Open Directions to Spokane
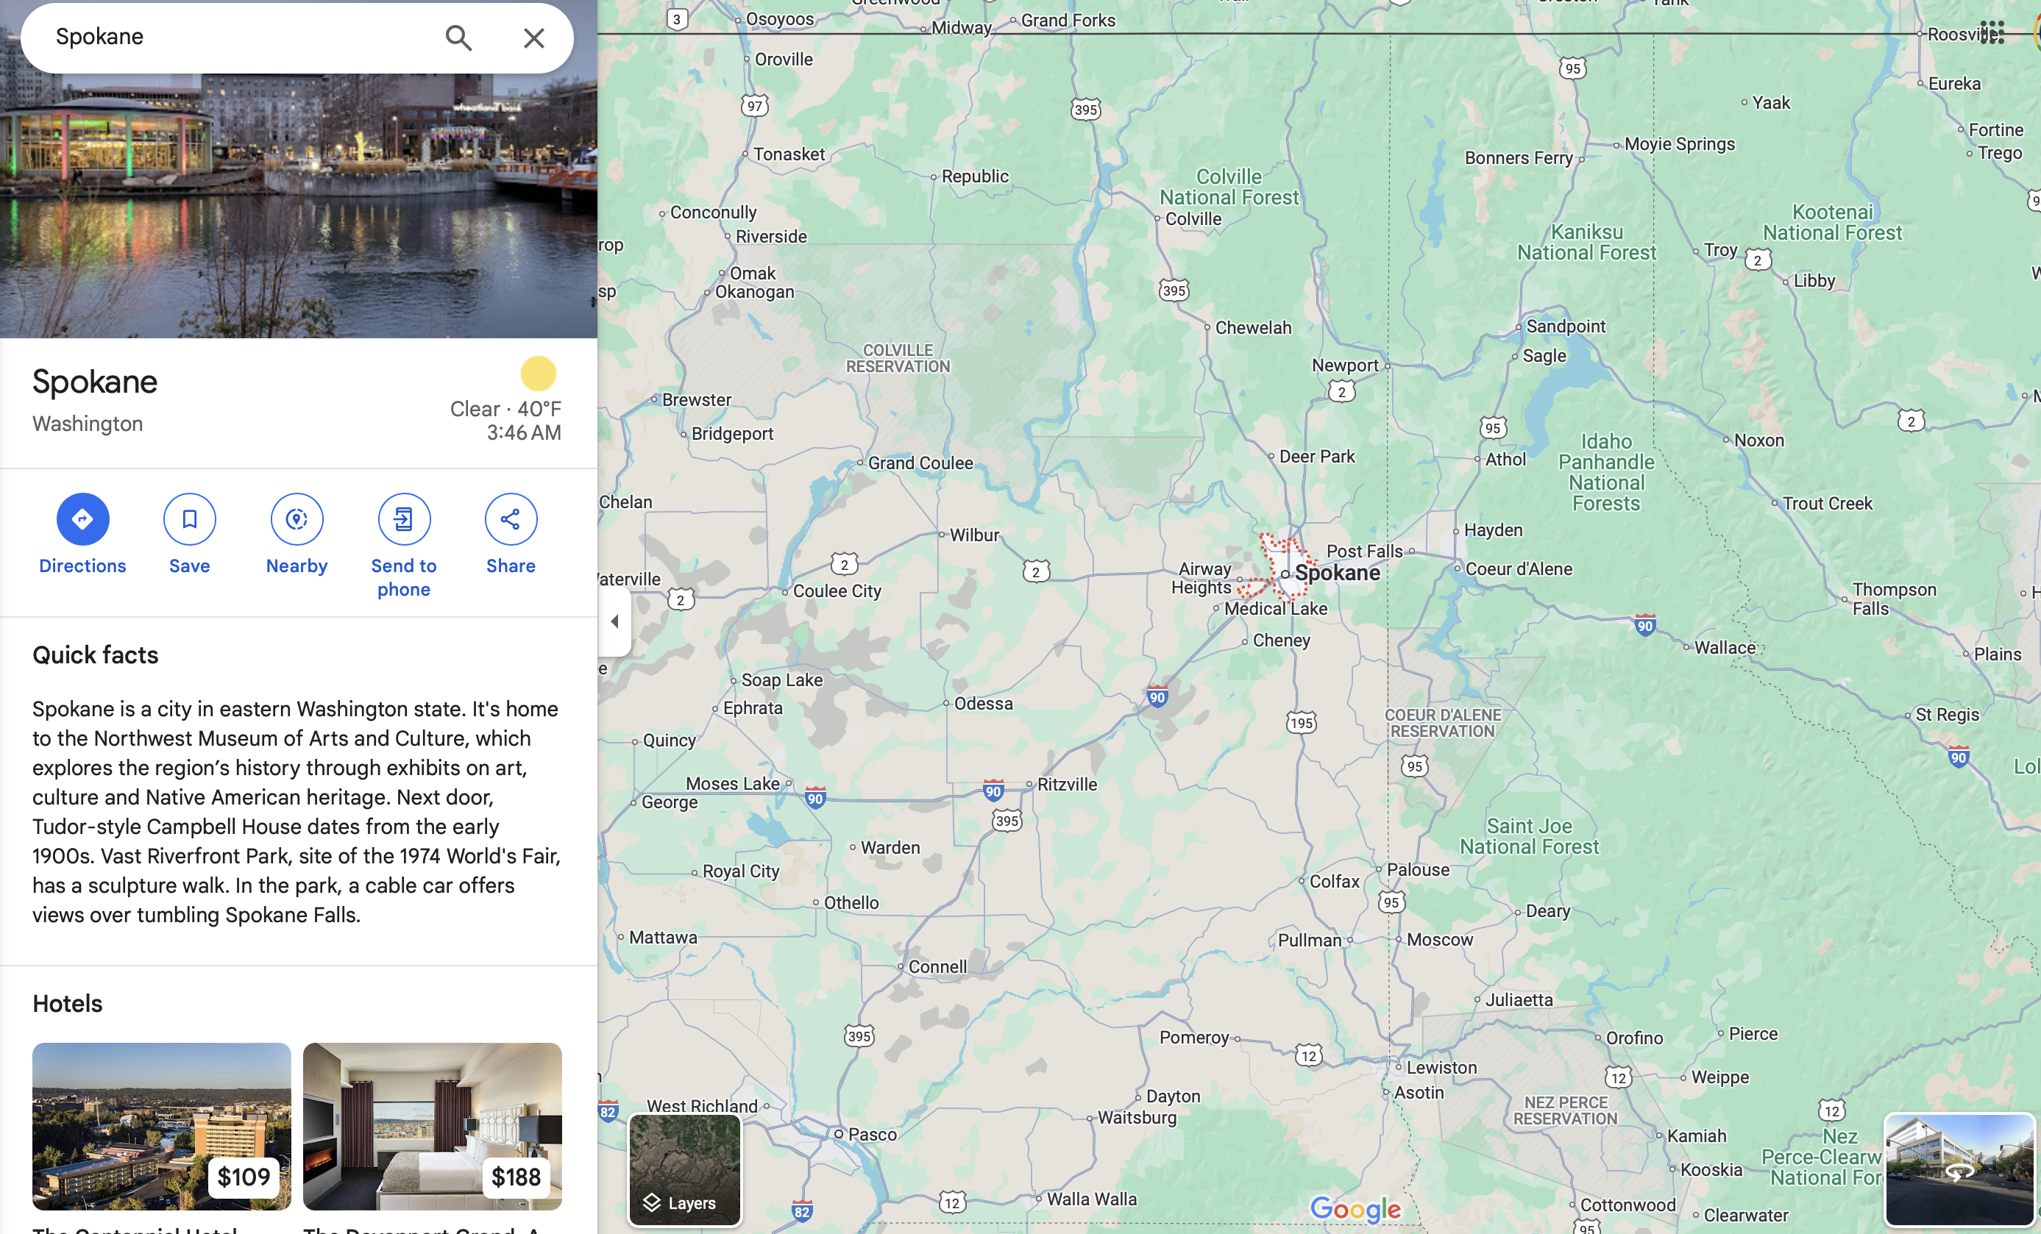2041x1234 pixels. click(82, 519)
